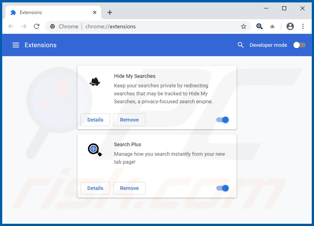Image resolution: width=314 pixels, height=226 pixels.
Task: Click the Developer mode label
Action: click(x=268, y=45)
